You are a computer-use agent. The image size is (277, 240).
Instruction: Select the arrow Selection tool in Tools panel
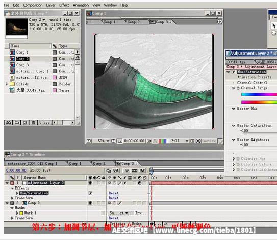273,26
